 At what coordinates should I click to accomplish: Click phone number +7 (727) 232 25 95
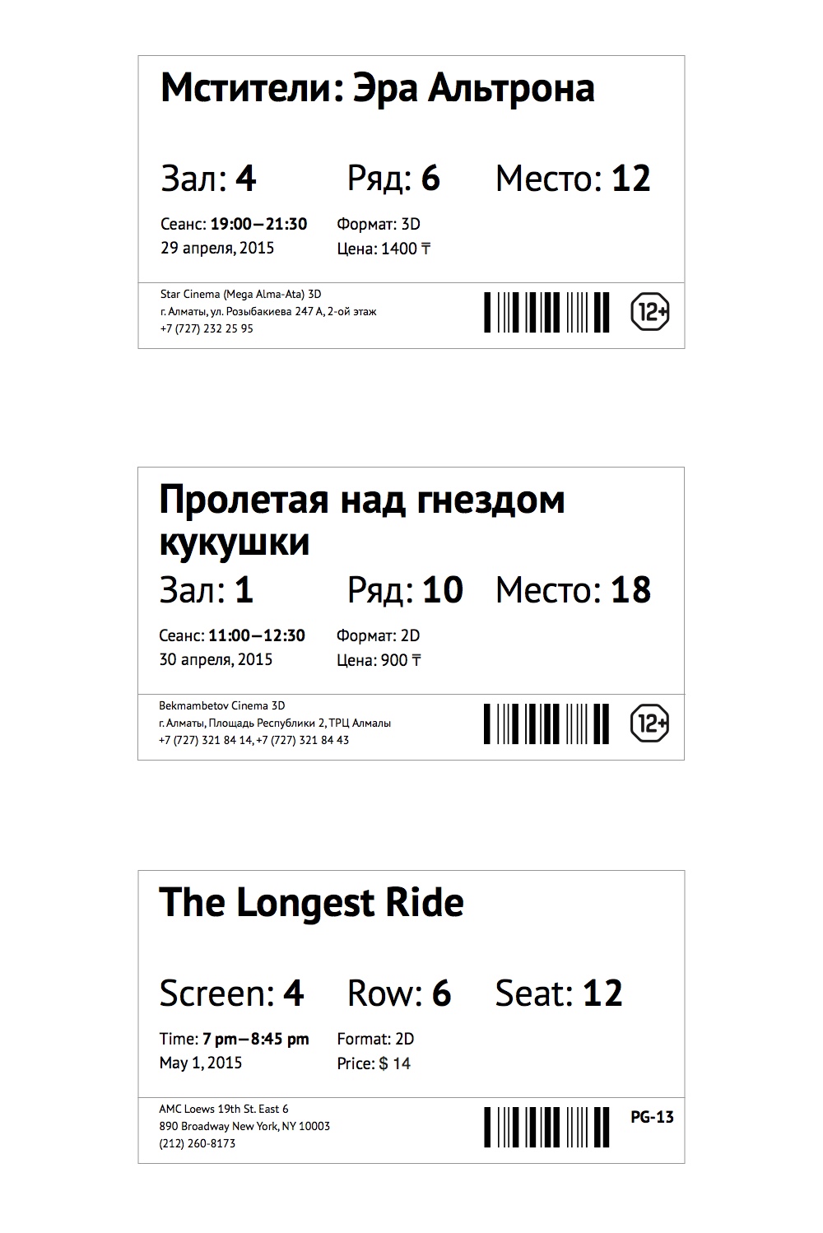(207, 328)
